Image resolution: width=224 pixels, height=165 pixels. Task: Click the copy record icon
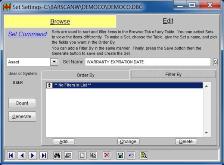coord(93,155)
